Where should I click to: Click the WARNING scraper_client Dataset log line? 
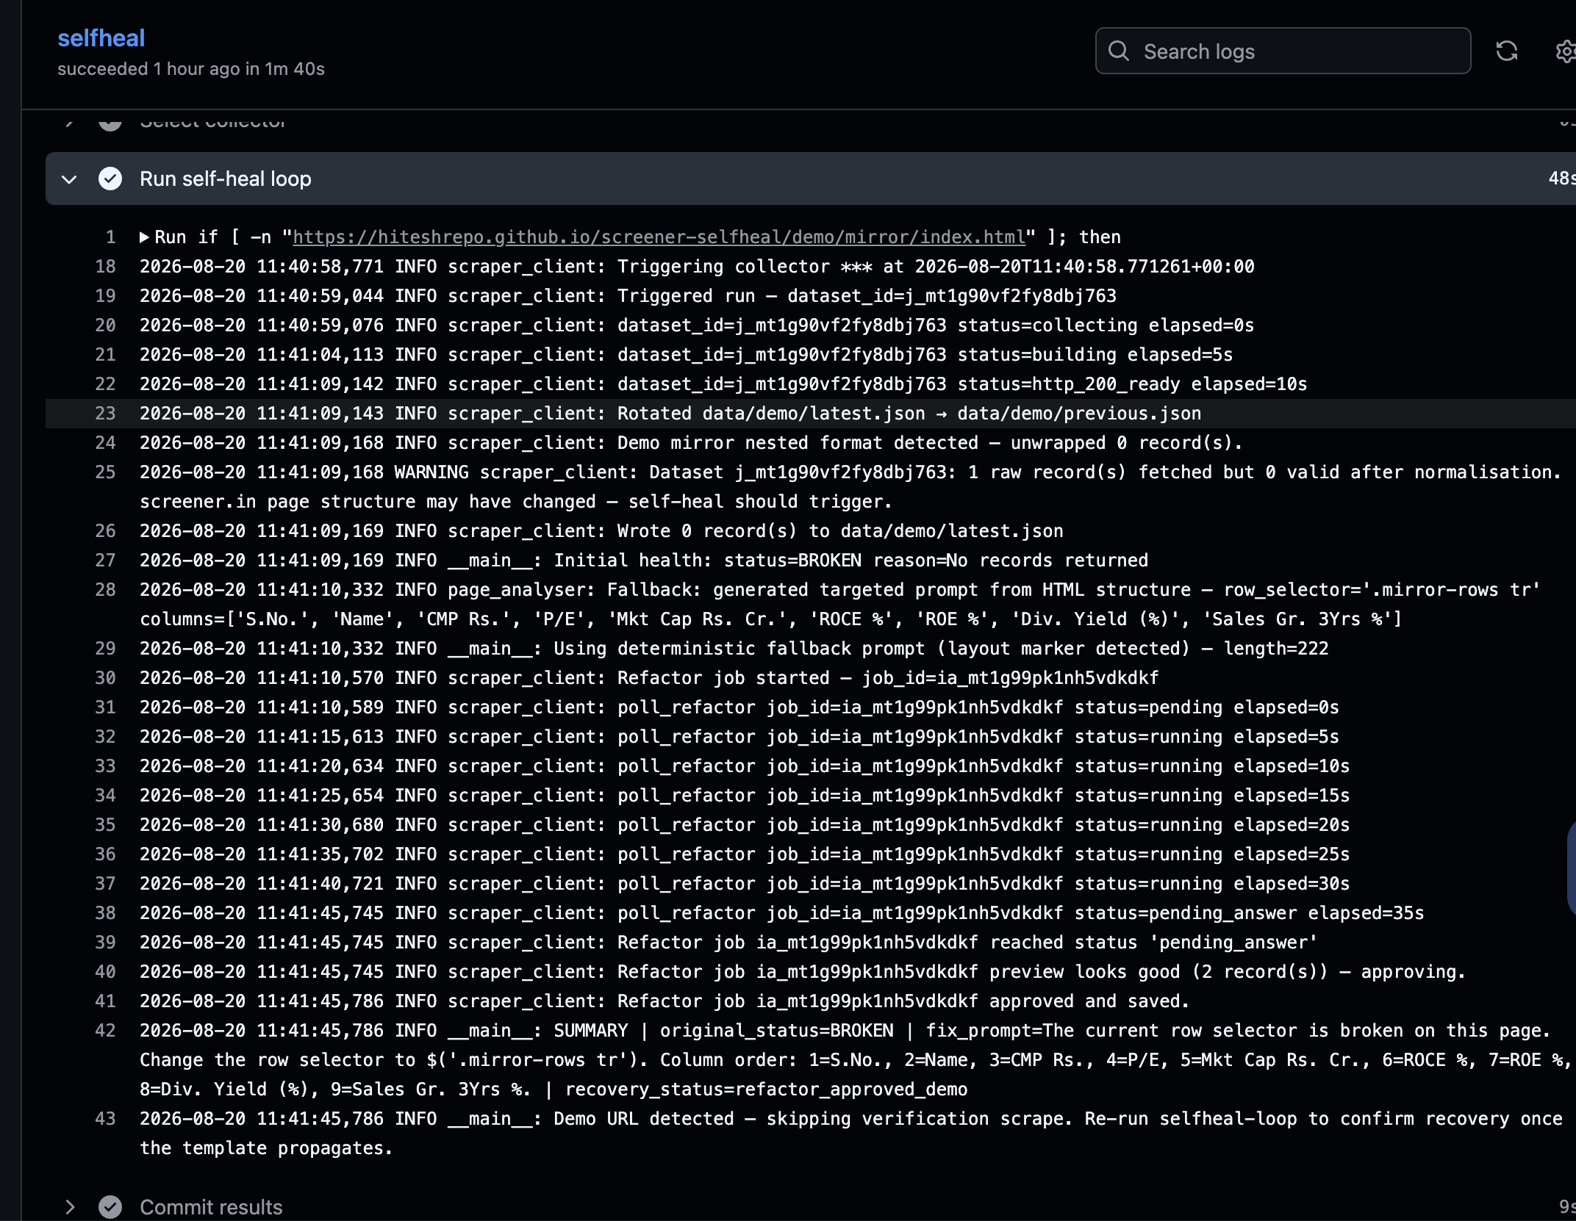tap(850, 487)
